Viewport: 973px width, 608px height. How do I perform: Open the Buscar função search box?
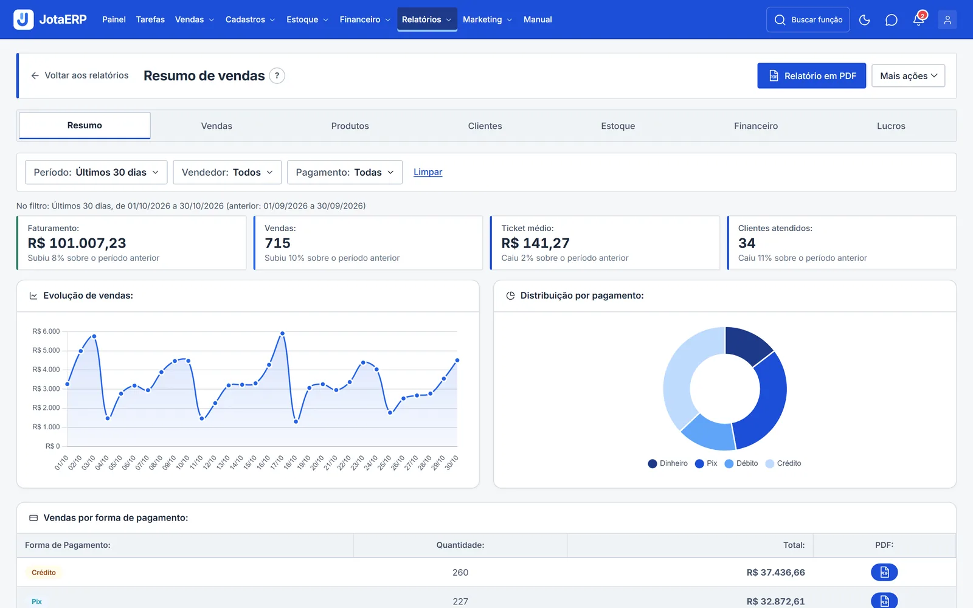pyautogui.click(x=808, y=20)
